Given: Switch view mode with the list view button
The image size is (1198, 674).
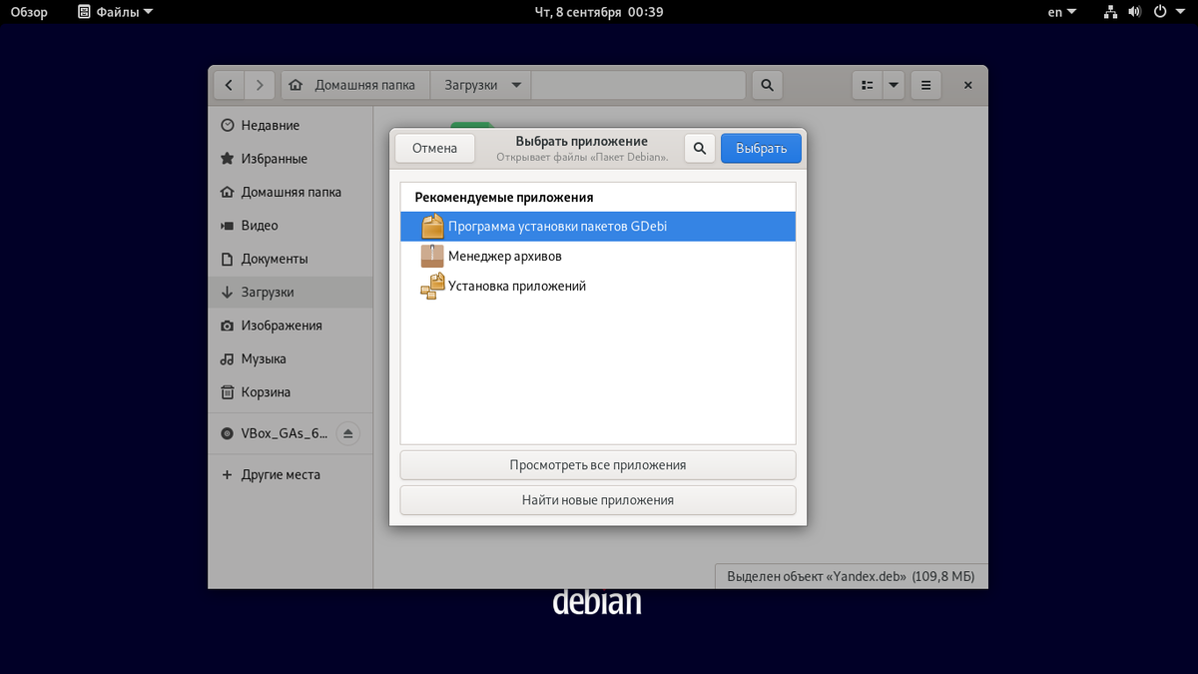Looking at the screenshot, I should point(867,85).
